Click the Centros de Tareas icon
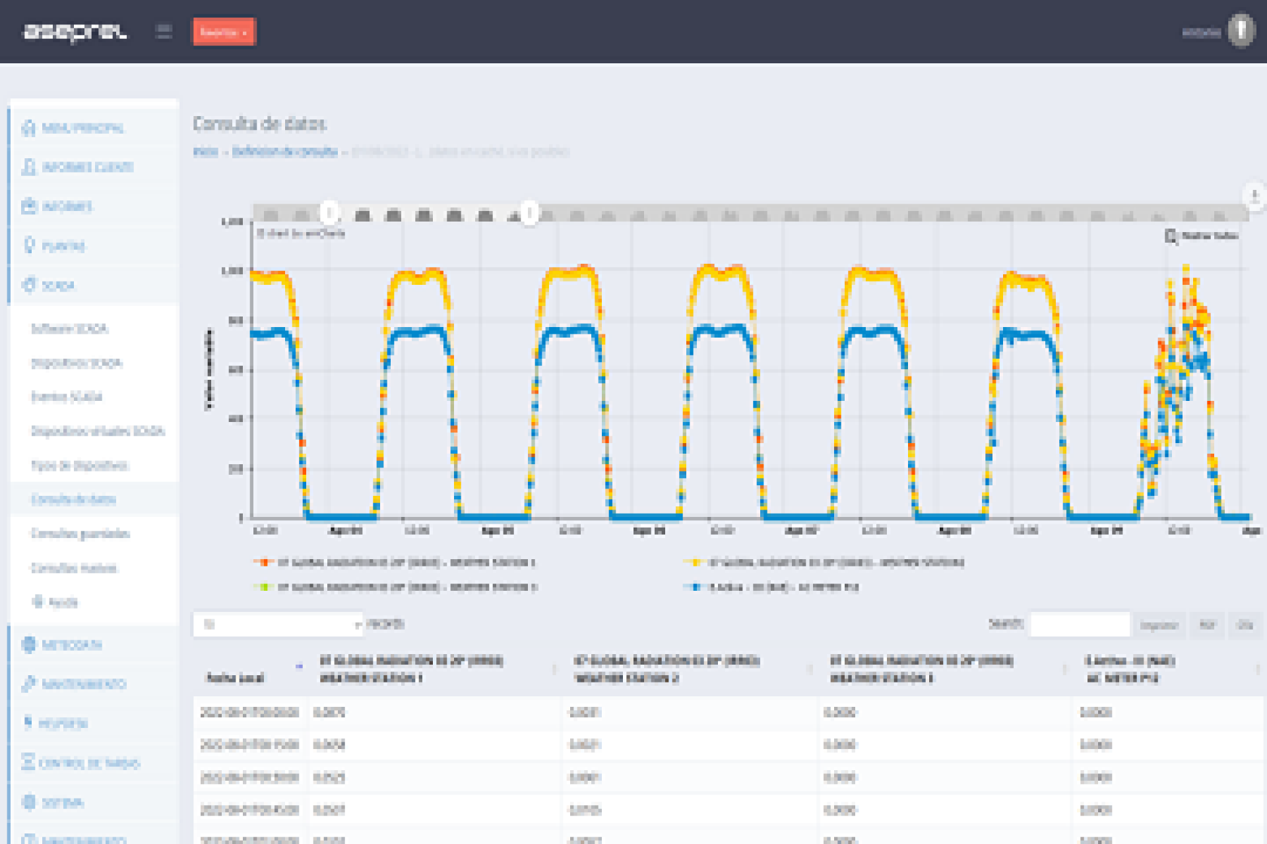 (28, 762)
